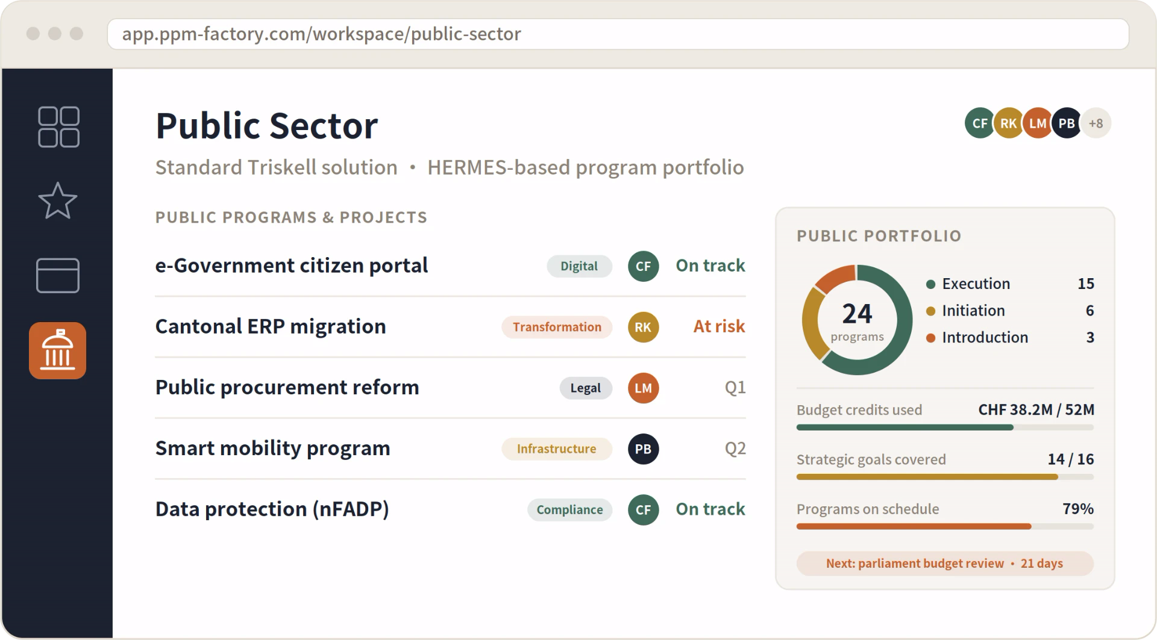Show the +8 additional members
The image size is (1157, 640).
(x=1096, y=123)
